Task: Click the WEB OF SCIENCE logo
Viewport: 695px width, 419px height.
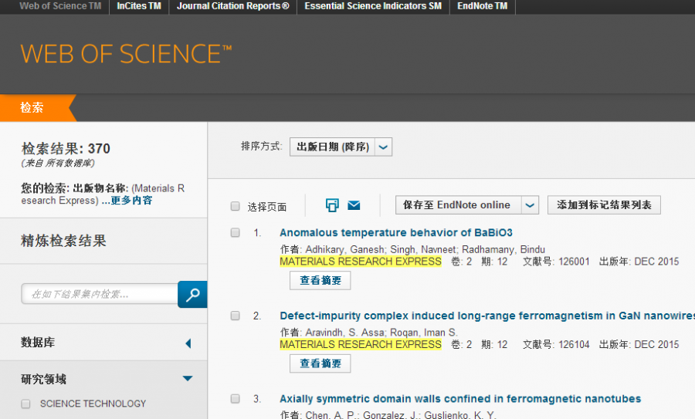Action: click(126, 54)
